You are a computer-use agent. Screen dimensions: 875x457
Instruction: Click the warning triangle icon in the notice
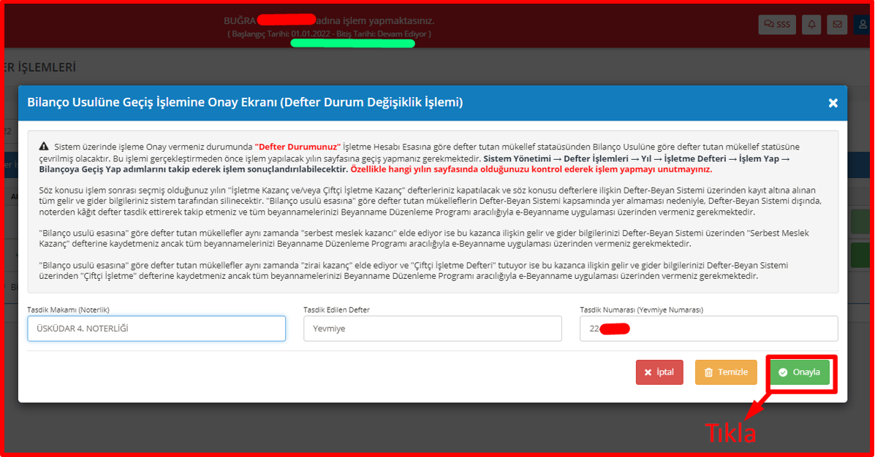[x=43, y=146]
